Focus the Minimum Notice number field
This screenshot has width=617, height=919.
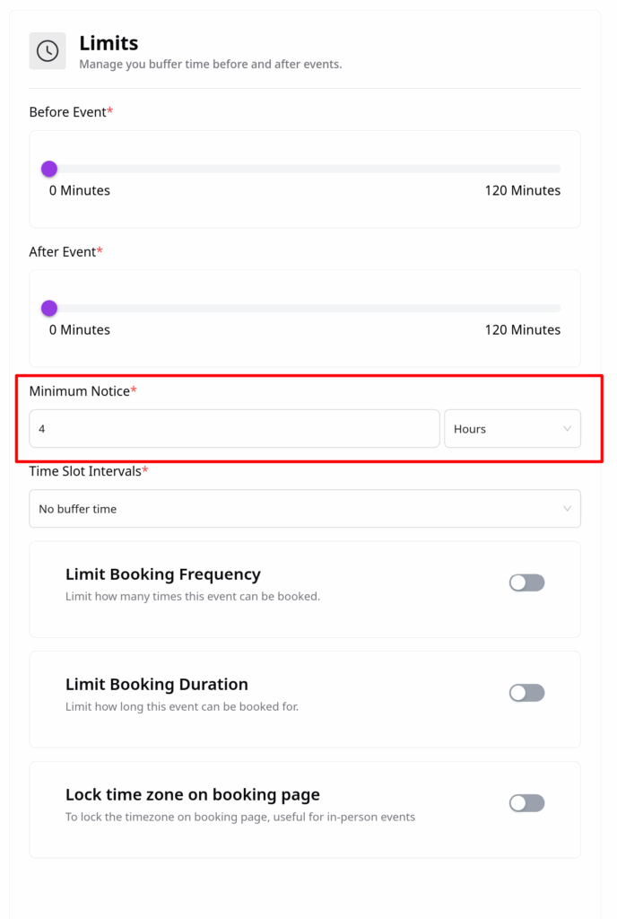[x=234, y=429]
